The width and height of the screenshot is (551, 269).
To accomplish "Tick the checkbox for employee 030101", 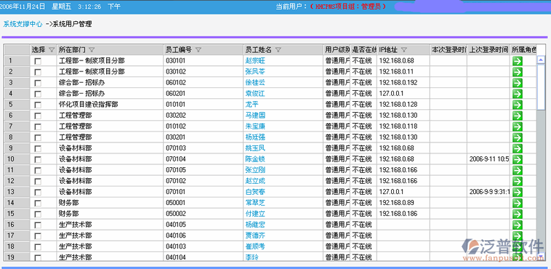I will [38, 61].
